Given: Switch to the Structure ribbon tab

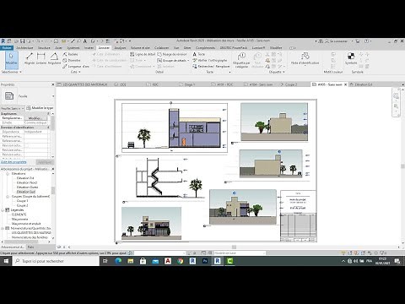Looking at the screenshot, I should (44, 48).
